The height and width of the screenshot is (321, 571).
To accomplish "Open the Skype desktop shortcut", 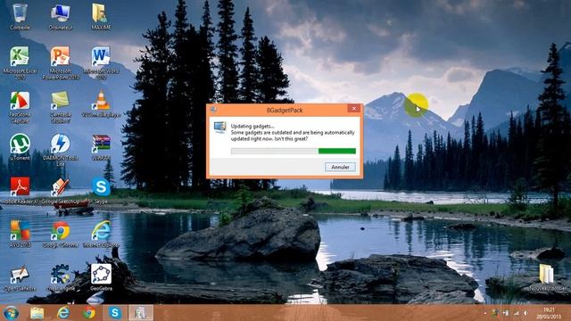I will point(101,191).
